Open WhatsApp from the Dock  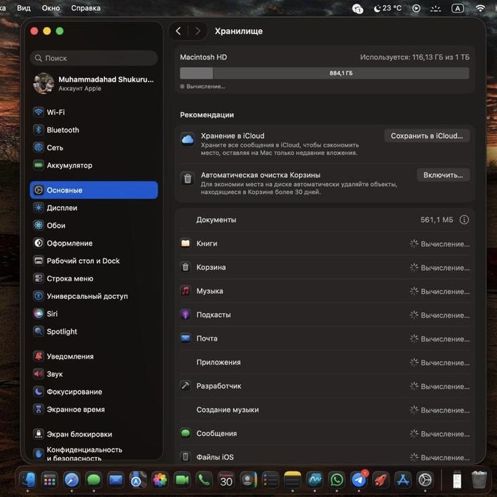click(x=337, y=480)
